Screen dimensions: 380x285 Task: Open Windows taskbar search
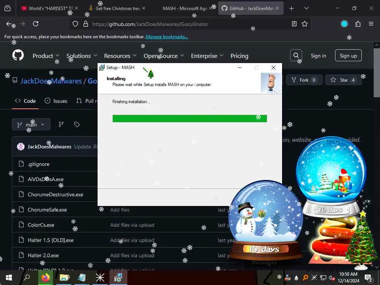coord(27,278)
